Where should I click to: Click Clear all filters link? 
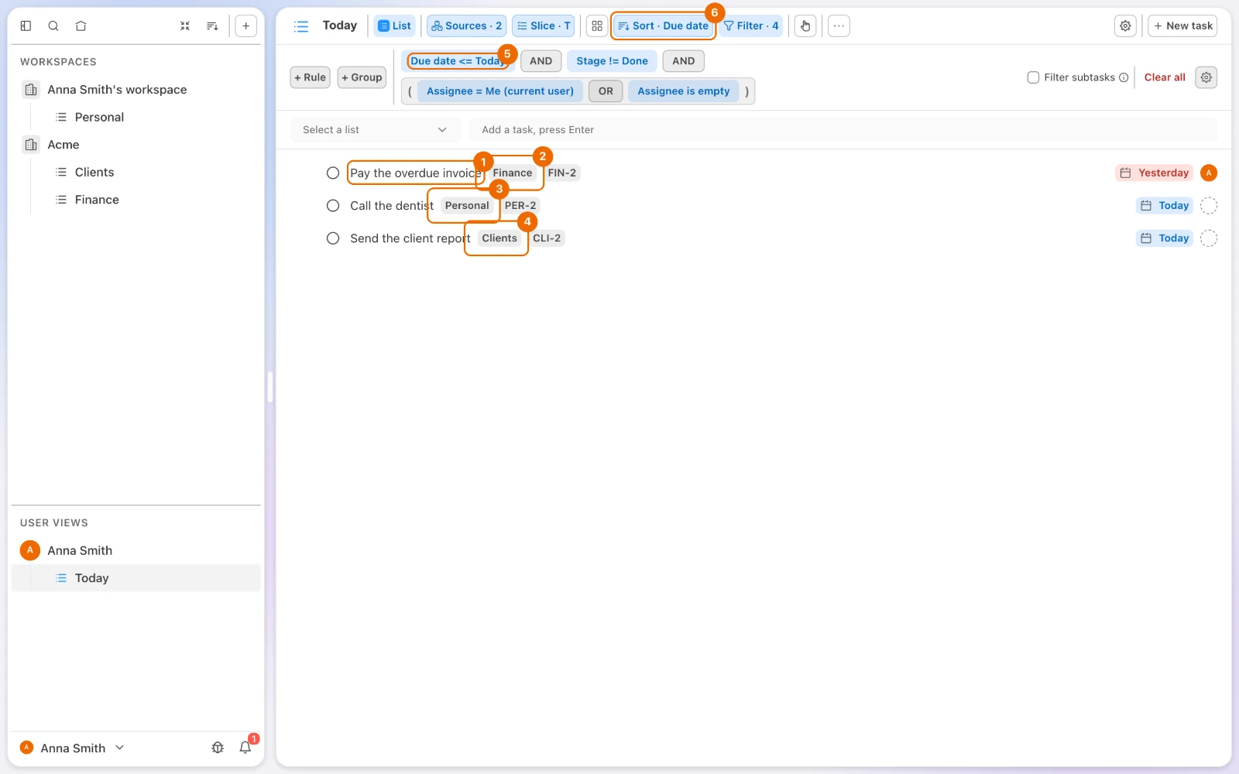tap(1165, 77)
